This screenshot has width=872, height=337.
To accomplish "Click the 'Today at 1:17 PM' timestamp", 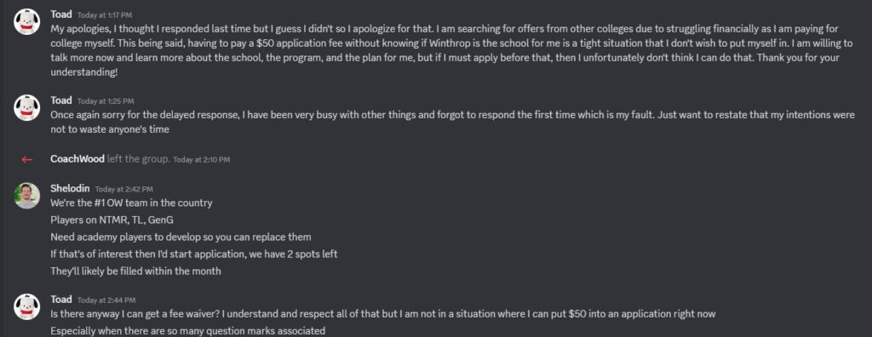I will [105, 15].
